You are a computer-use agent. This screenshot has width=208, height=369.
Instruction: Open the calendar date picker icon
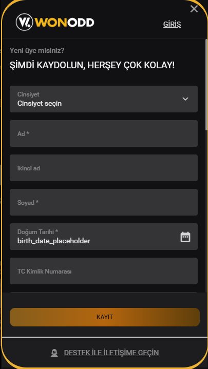(x=185, y=237)
